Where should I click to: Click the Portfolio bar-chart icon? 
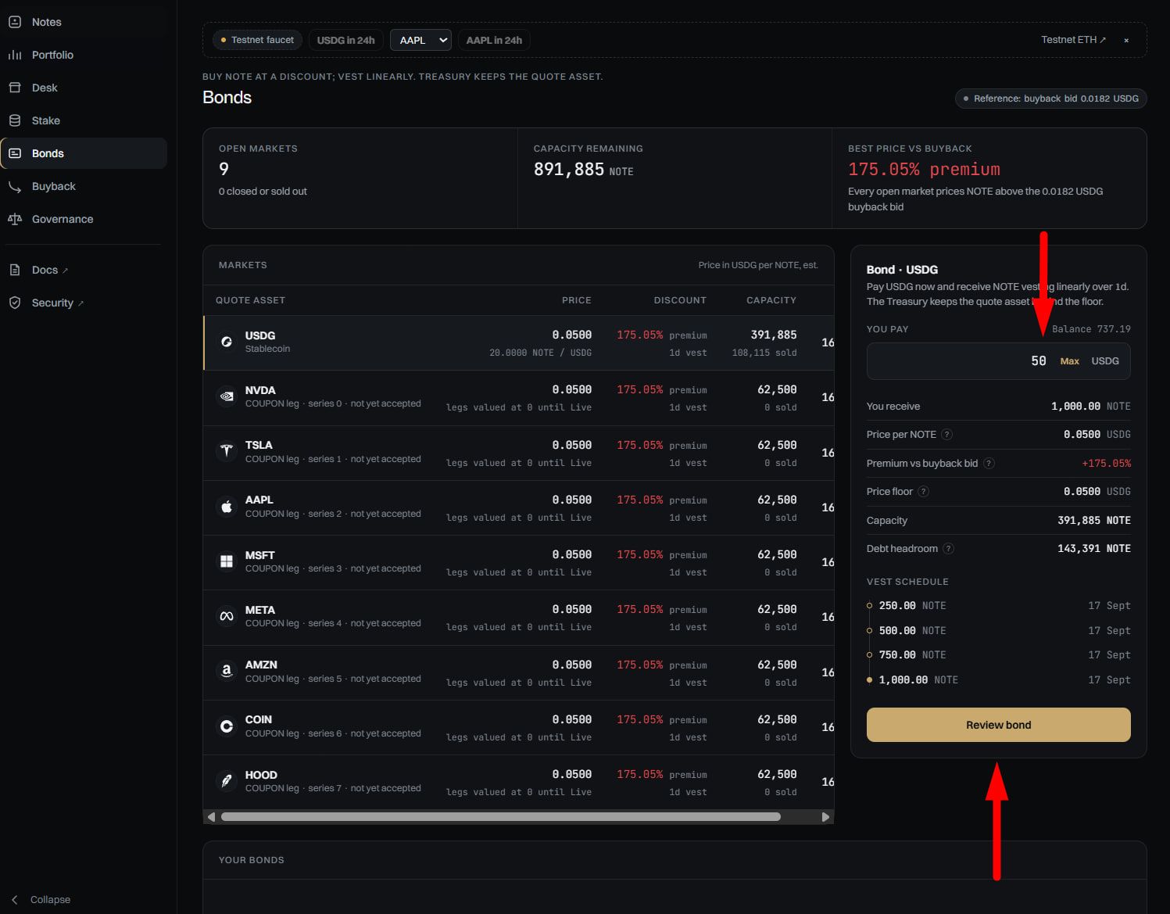tap(15, 55)
